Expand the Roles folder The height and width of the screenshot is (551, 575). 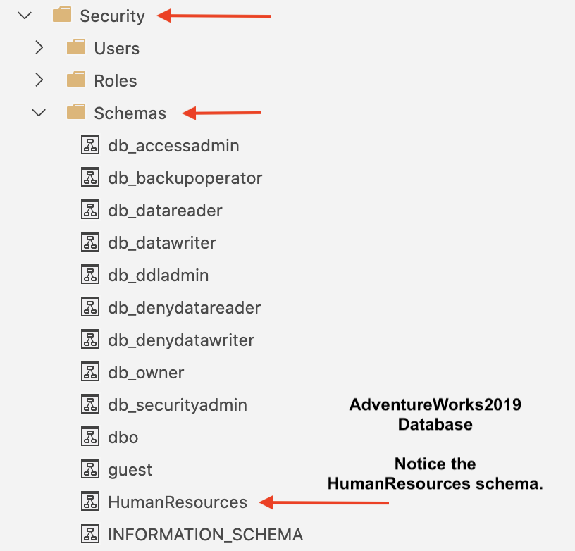click(39, 80)
